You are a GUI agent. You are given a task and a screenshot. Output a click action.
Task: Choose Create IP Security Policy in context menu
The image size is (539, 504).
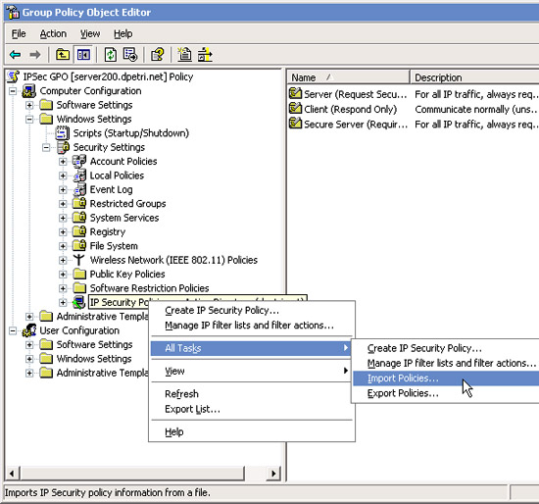coord(251,310)
